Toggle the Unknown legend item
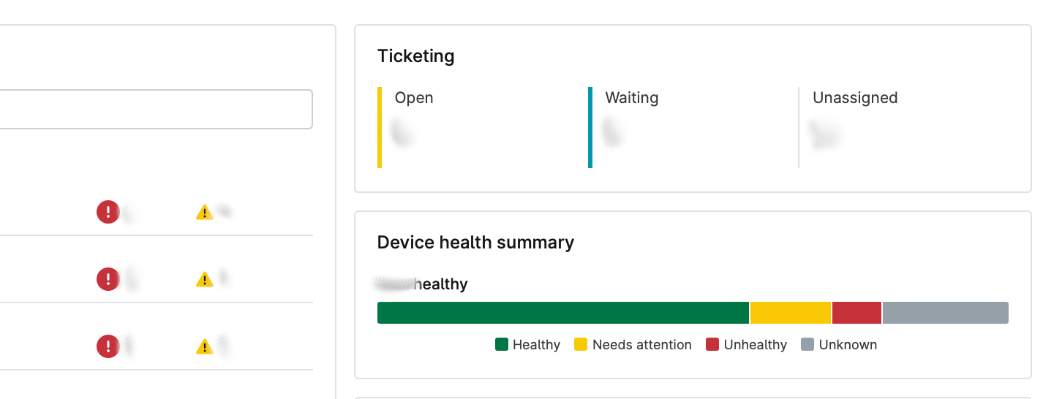 click(x=839, y=345)
